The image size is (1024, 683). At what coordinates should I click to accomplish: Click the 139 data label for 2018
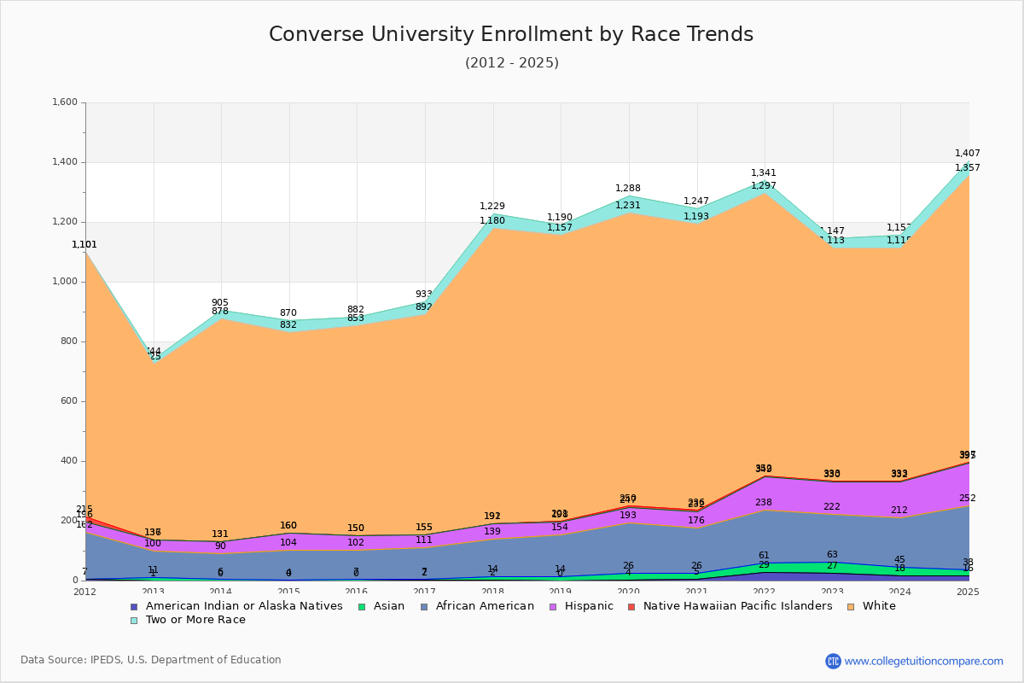tap(492, 531)
